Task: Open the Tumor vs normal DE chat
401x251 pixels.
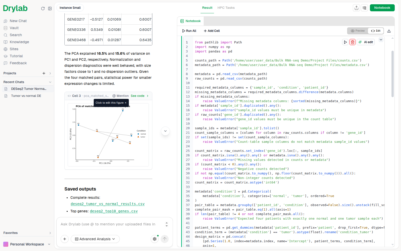Action: click(x=26, y=96)
